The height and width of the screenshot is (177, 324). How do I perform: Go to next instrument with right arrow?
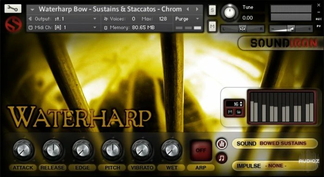pyautogui.click(x=197, y=9)
